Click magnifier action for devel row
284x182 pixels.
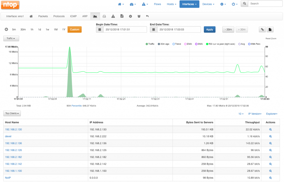point(270,136)
